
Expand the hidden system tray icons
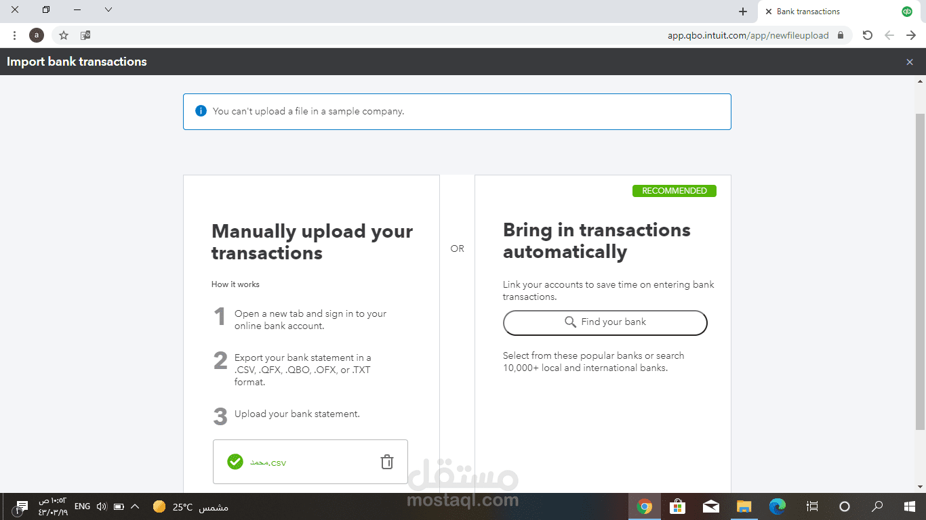(x=134, y=506)
